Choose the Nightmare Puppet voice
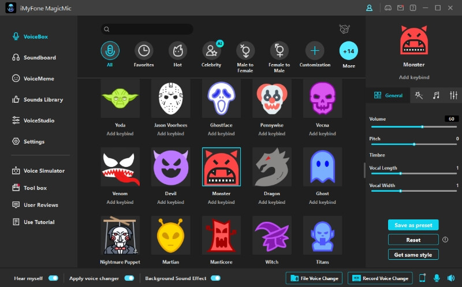Image resolution: width=462 pixels, height=287 pixels. 120,236
